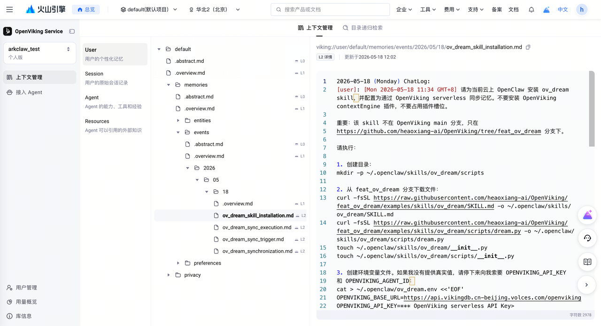601x326 pixels.
Task: Select 接入 Agent in the sidebar
Action: [39, 92]
